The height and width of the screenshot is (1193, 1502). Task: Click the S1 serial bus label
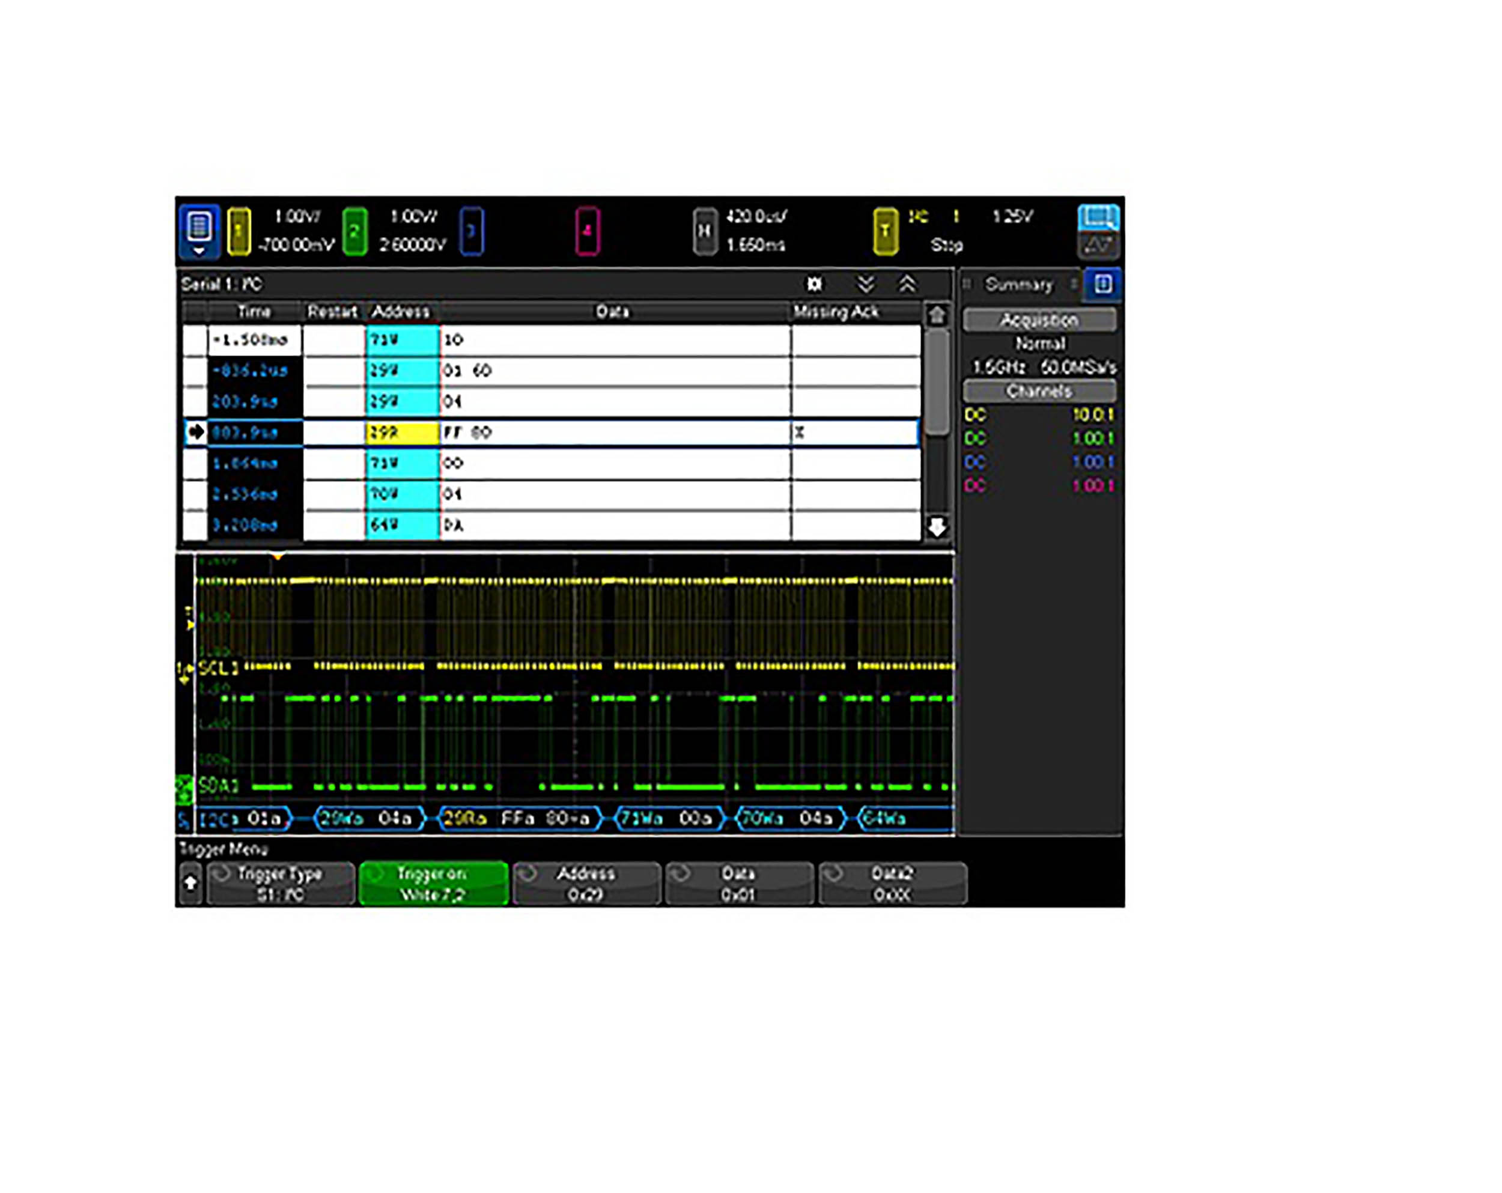(x=184, y=821)
